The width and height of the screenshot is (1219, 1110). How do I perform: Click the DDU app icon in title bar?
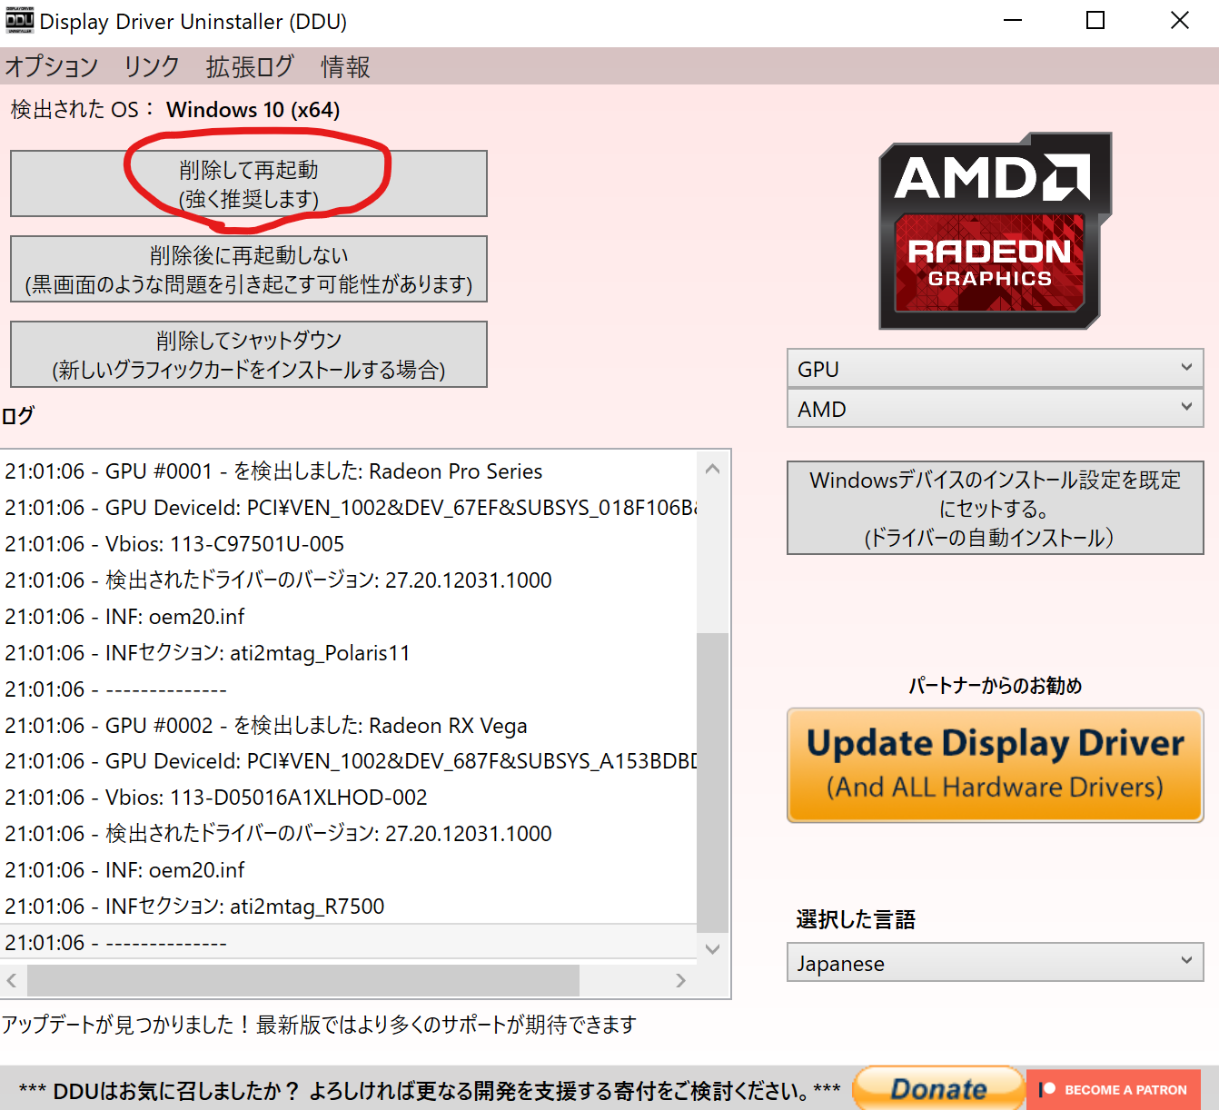tap(19, 20)
